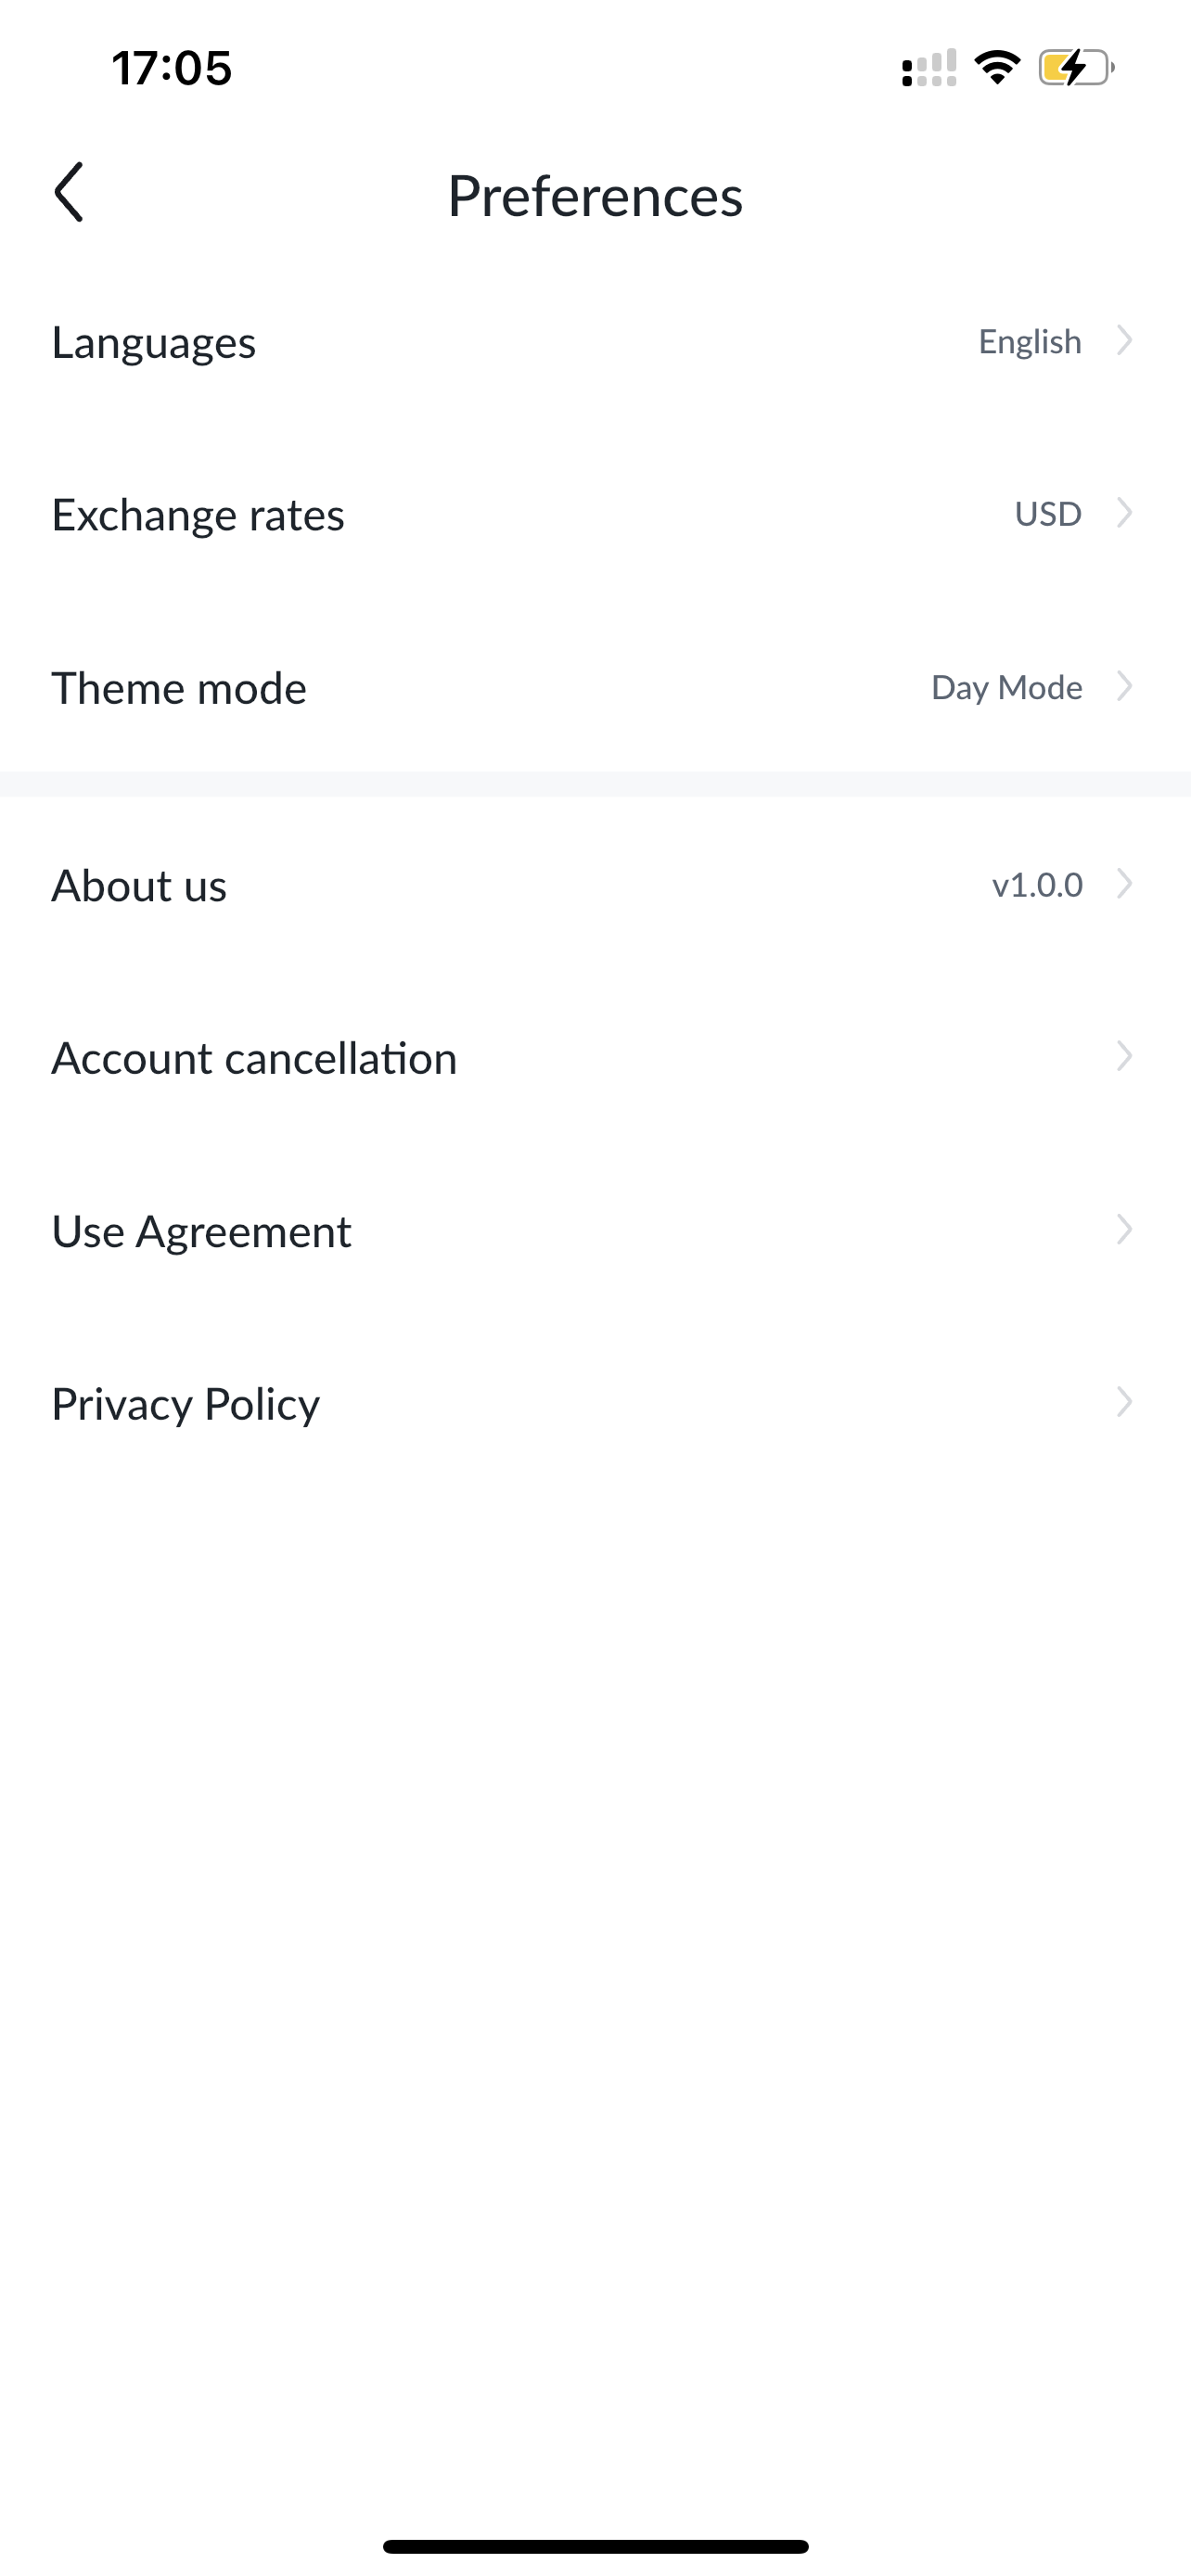The width and height of the screenshot is (1191, 2576).
Task: Click the chevron next to USD
Action: click(x=1125, y=513)
